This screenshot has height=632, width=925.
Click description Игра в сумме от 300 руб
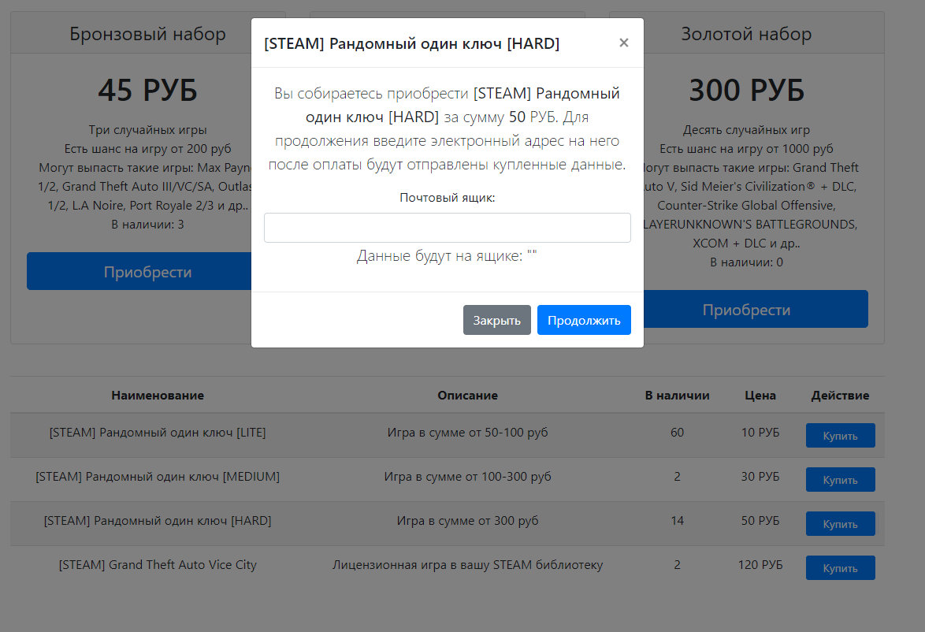click(x=467, y=521)
